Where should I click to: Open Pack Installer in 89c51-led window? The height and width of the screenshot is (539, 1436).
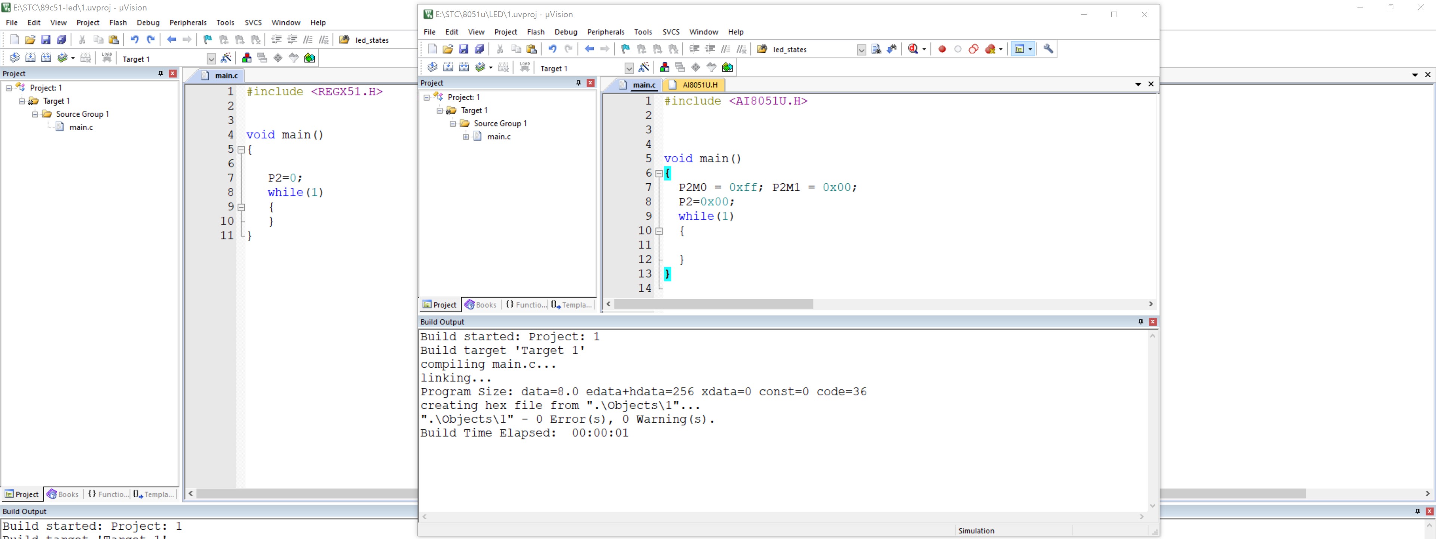coord(310,58)
